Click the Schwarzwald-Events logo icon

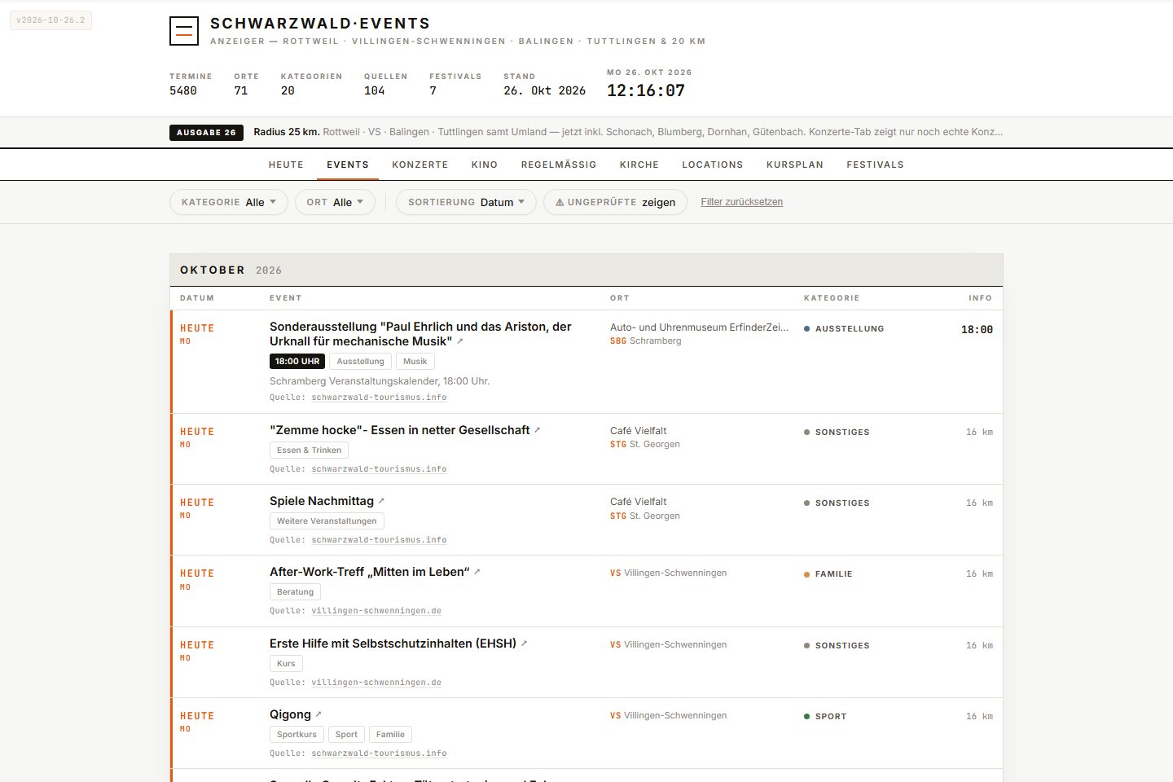[x=184, y=31]
